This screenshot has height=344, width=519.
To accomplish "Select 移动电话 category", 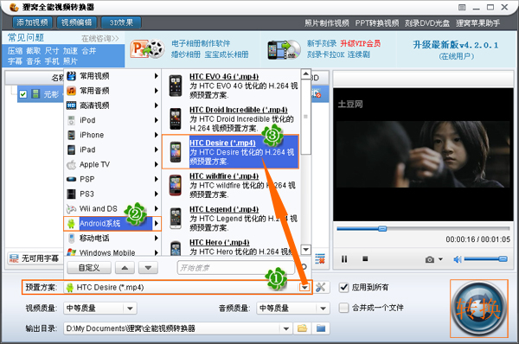I will point(112,239).
